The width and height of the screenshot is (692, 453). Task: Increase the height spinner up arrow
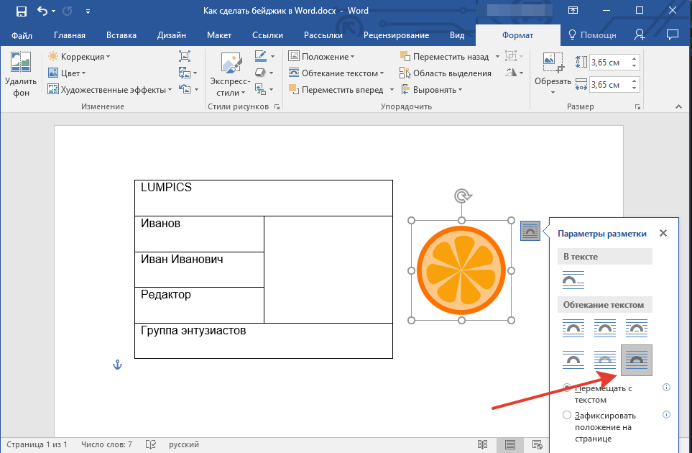coord(635,59)
